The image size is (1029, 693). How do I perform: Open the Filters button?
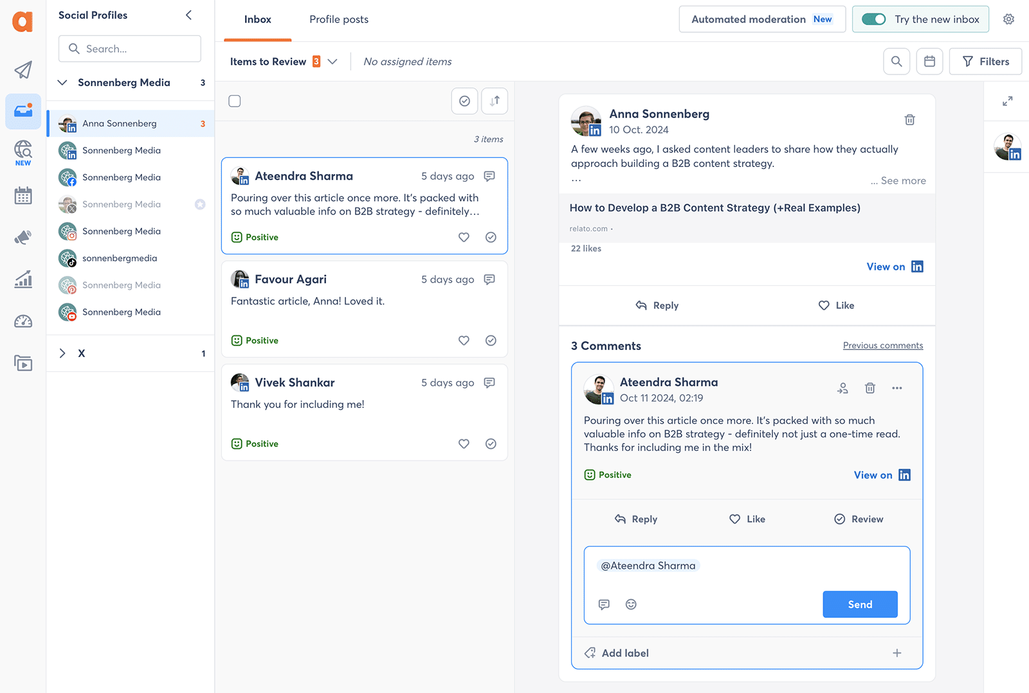click(985, 62)
